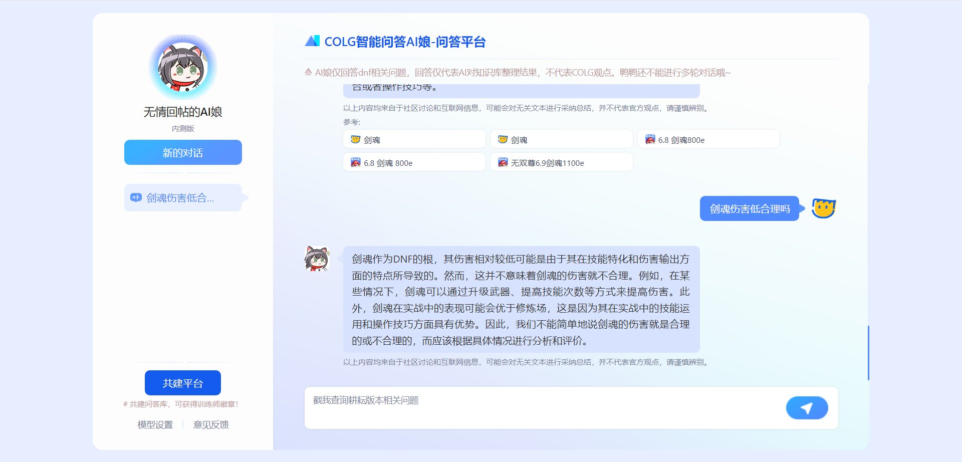Open the first 剑魂 reference card
This screenshot has height=462, width=962.
point(414,139)
